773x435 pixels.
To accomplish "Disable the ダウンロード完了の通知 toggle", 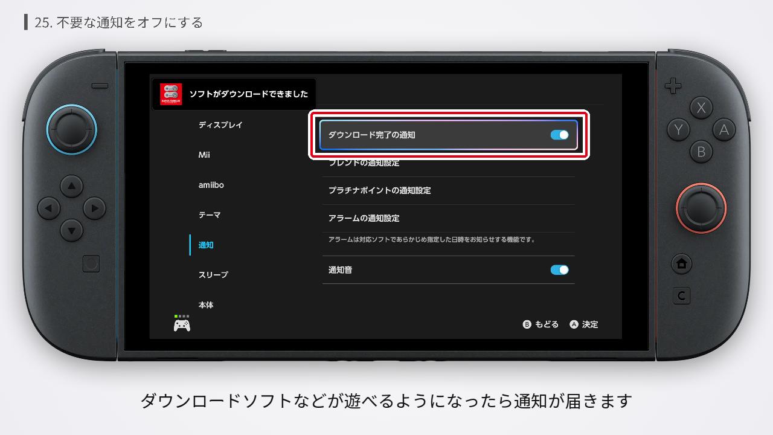I will coord(559,135).
